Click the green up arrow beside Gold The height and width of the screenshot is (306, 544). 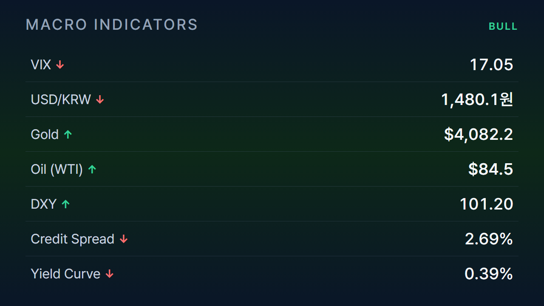(x=68, y=134)
